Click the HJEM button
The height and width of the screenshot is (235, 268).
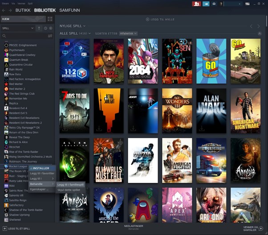[24, 19]
